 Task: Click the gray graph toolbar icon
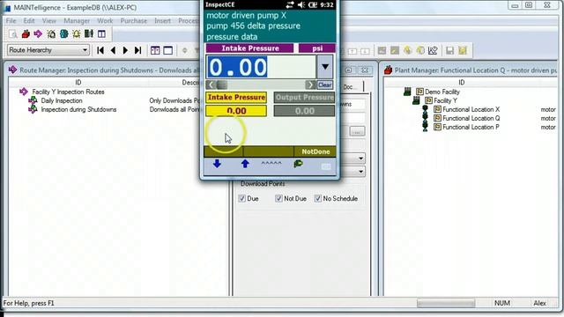[382, 51]
